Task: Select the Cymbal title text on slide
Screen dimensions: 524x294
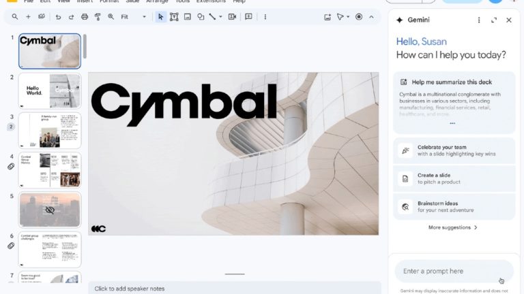Action: [184, 104]
